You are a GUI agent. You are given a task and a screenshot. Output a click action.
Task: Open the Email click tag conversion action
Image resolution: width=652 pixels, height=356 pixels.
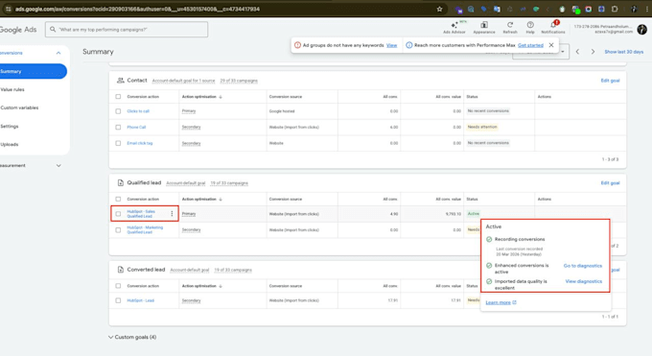point(140,143)
